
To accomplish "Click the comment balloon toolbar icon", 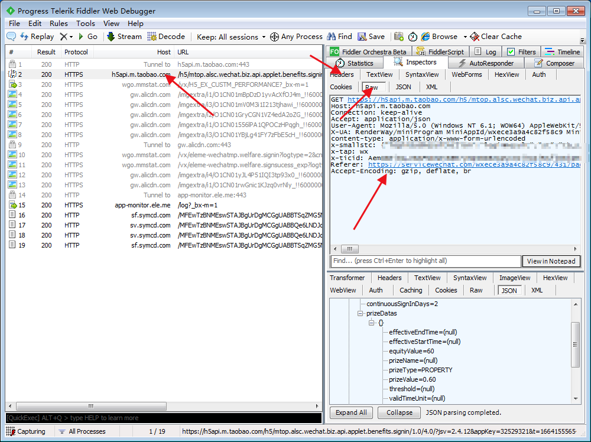I will point(11,36).
